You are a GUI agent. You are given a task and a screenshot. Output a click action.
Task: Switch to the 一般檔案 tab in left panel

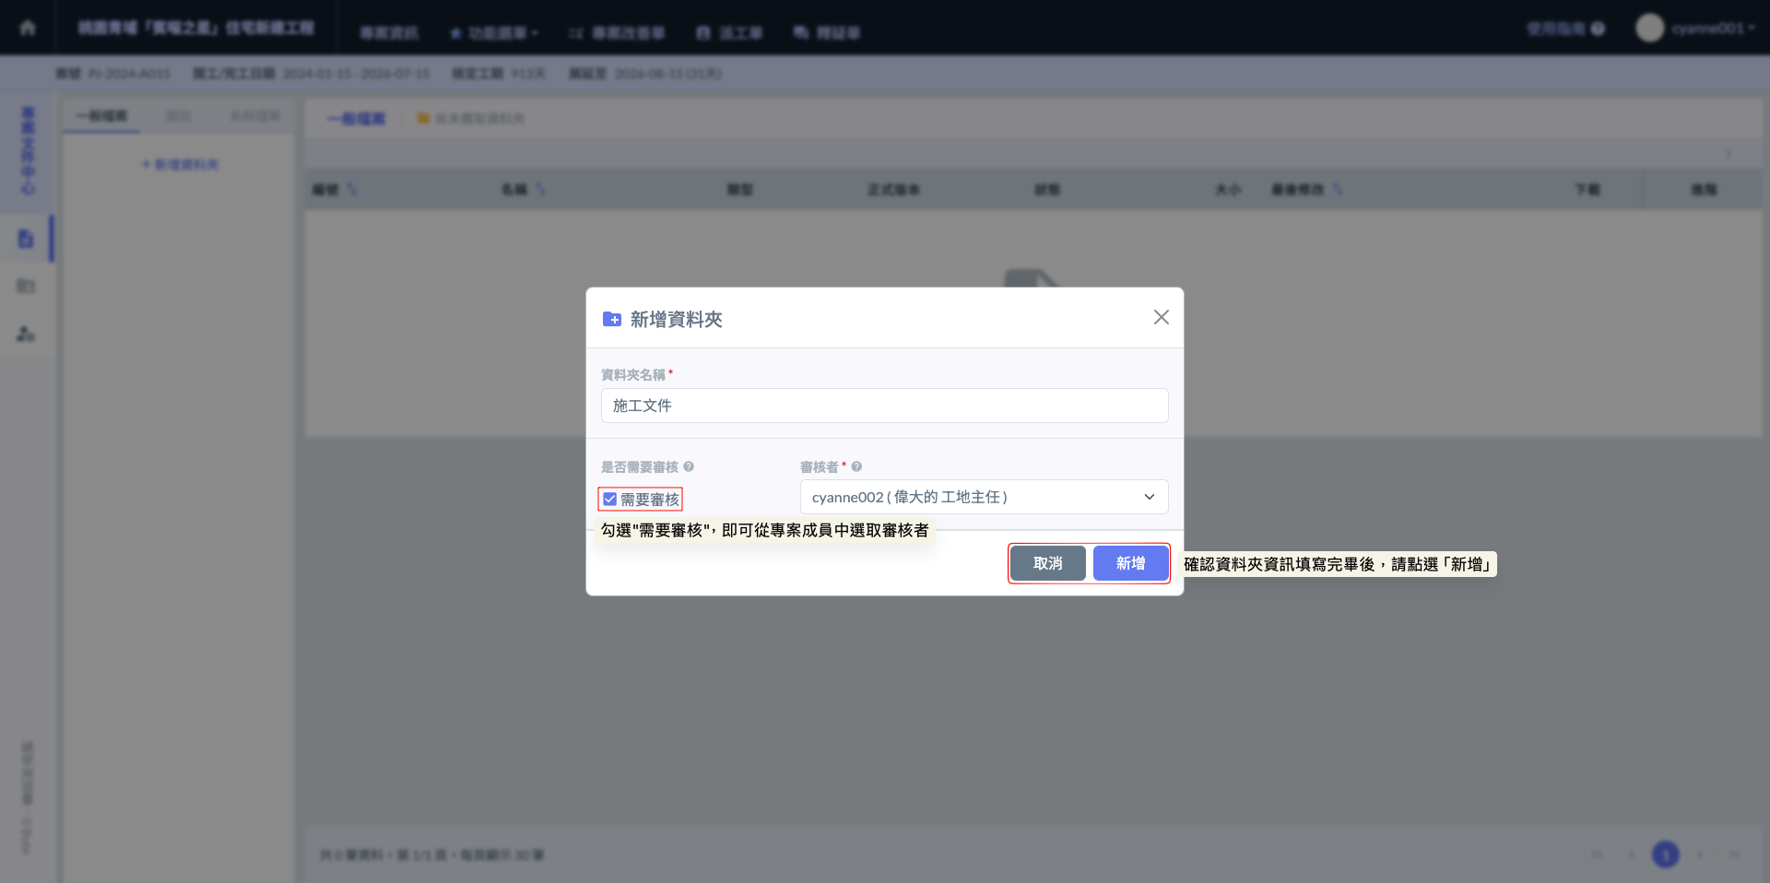(101, 116)
